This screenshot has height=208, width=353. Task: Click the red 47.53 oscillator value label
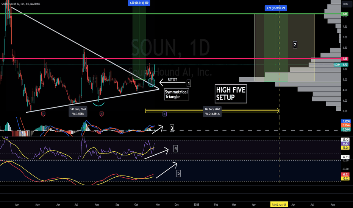[x=345, y=174]
